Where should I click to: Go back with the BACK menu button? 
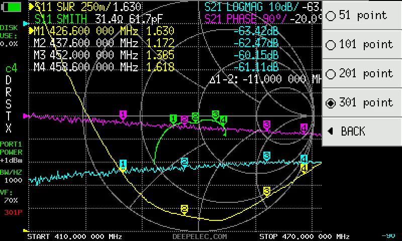coord(362,132)
